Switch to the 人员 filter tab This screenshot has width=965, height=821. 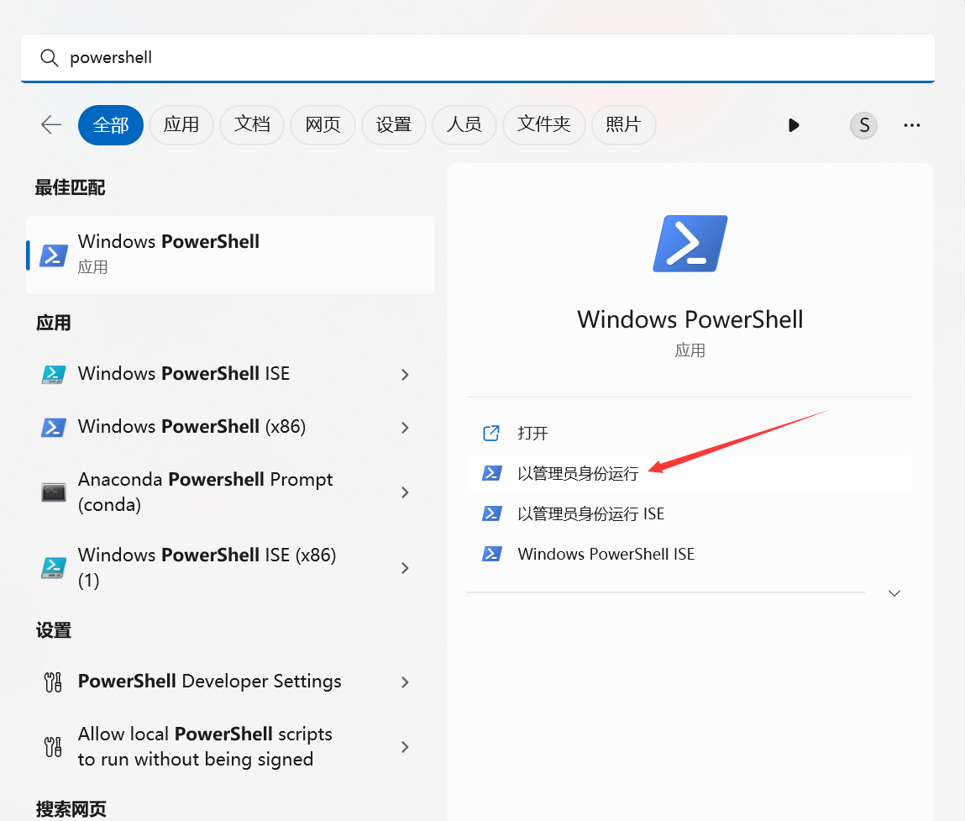[x=464, y=125]
